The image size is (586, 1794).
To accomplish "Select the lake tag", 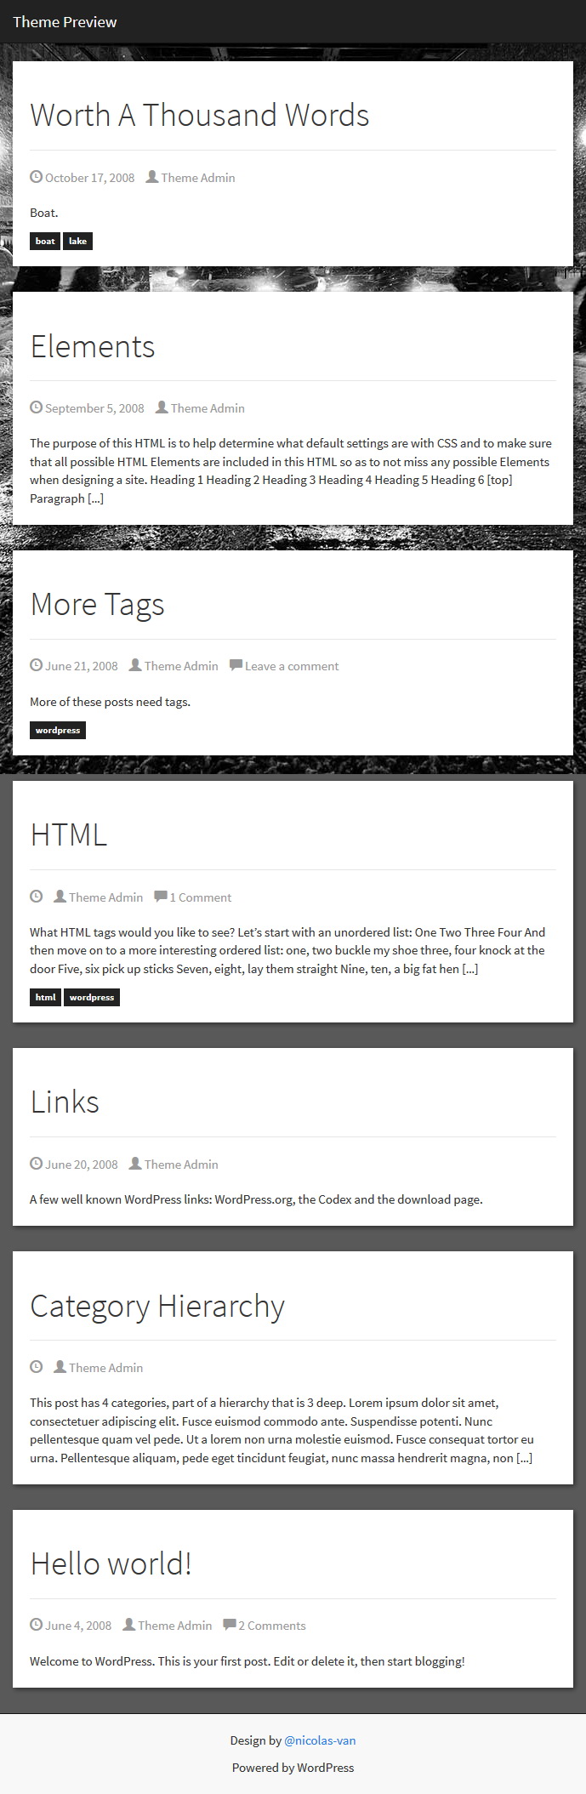I will [77, 242].
